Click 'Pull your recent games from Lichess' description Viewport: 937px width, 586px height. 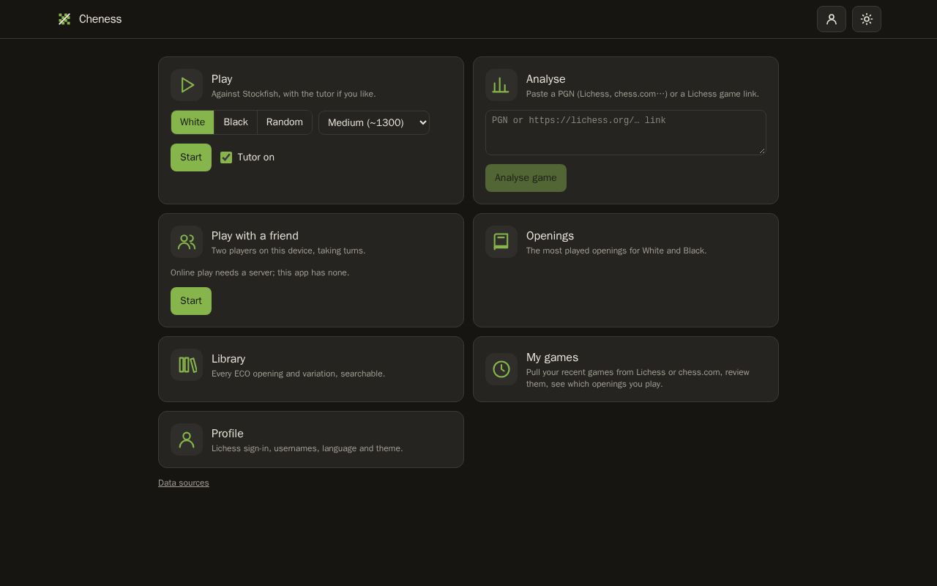pos(638,378)
